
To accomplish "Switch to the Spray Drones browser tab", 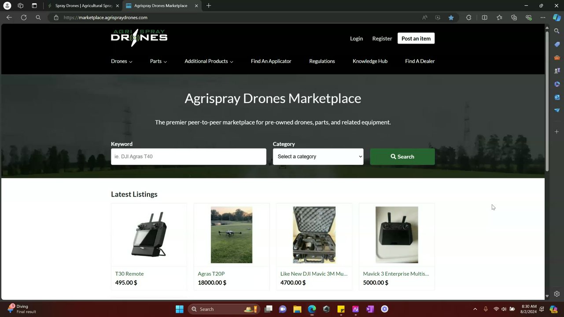I will (x=83, y=6).
